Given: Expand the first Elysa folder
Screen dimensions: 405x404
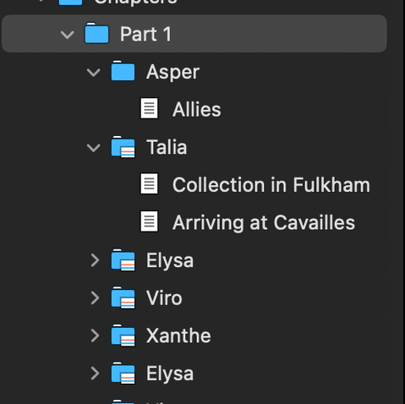Looking at the screenshot, I should click(95, 260).
